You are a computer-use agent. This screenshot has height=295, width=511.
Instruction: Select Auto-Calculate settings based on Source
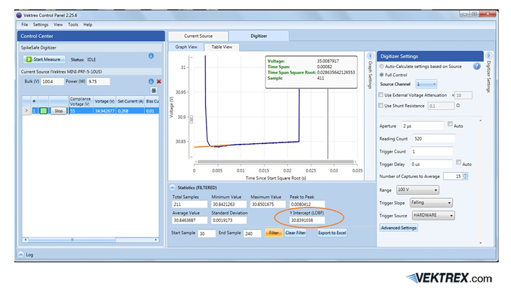click(x=381, y=66)
